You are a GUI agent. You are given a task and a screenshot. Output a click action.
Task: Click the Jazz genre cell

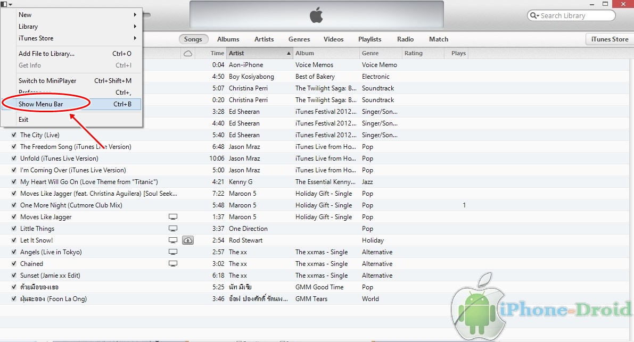pyautogui.click(x=367, y=182)
